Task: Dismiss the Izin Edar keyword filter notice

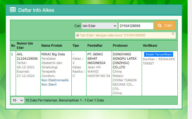Action: (x=173, y=34)
